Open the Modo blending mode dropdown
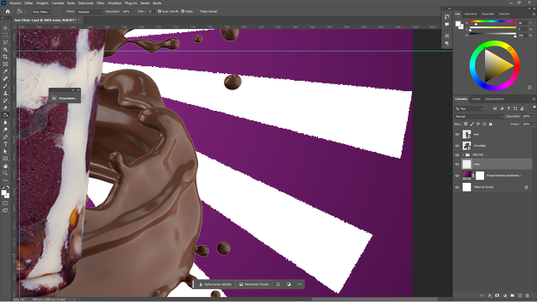 click(89, 11)
